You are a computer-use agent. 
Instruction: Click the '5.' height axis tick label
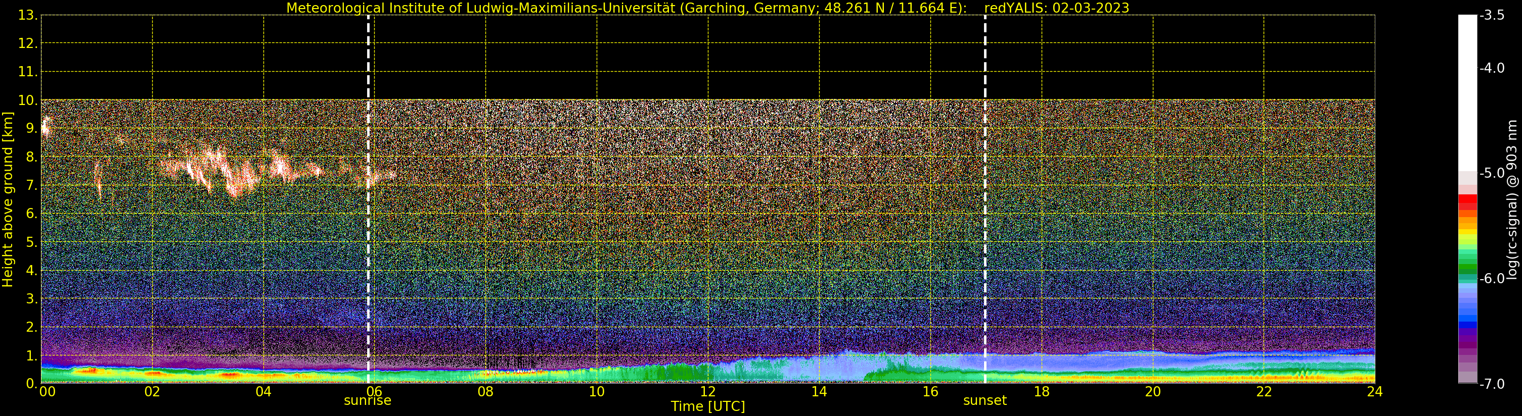point(31,242)
